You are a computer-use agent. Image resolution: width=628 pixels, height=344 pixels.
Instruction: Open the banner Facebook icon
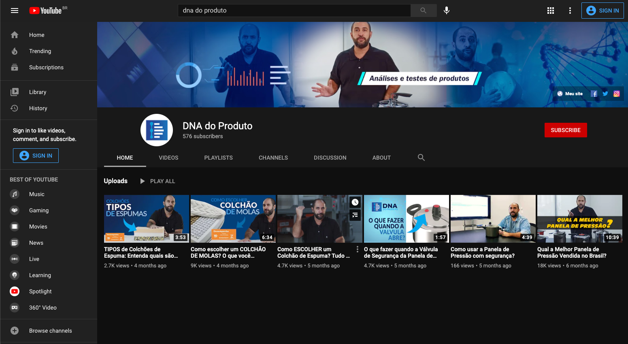[x=594, y=94]
